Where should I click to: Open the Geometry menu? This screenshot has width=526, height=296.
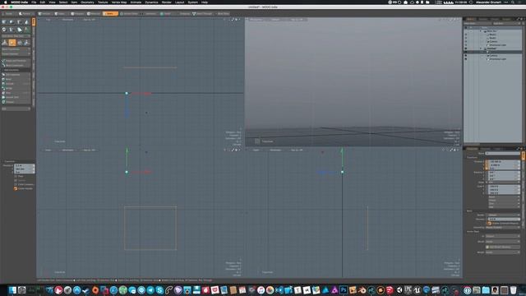(x=87, y=2)
